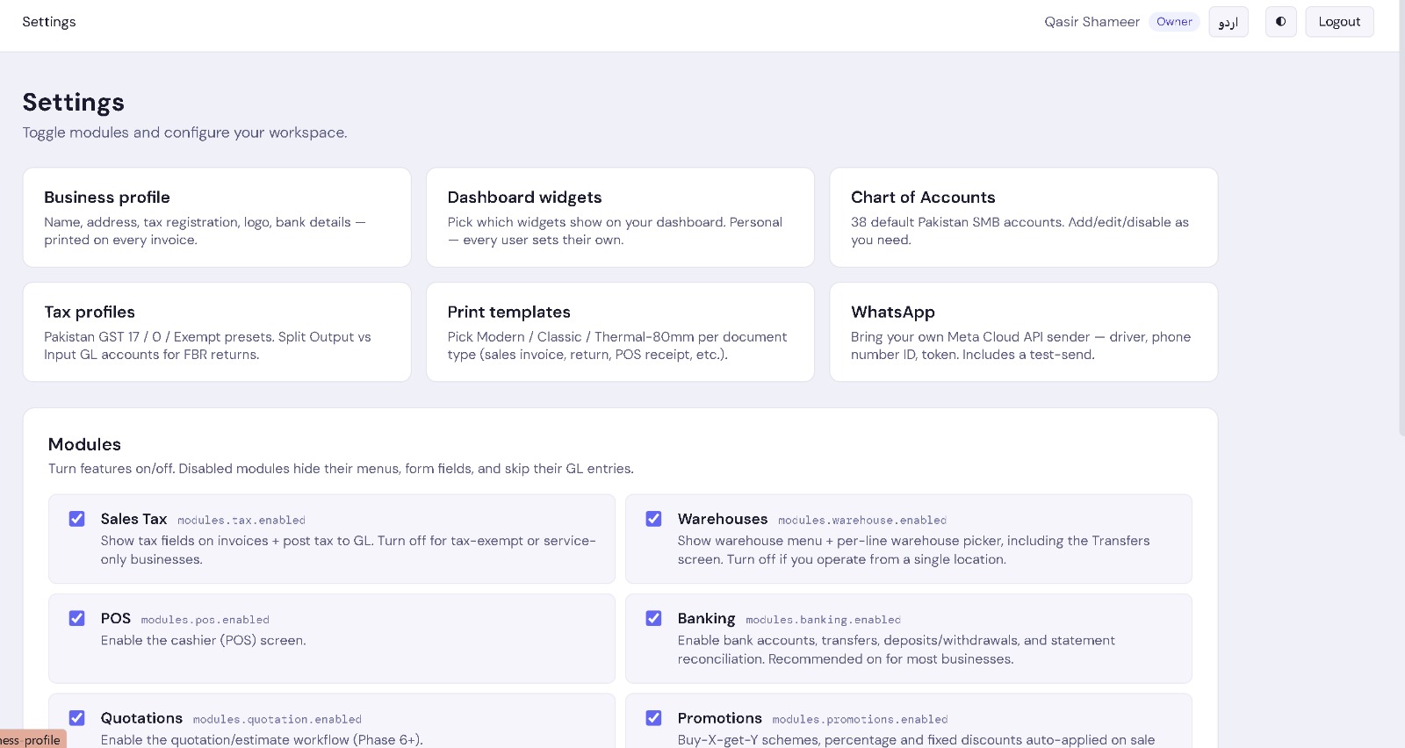
Task: Click the POS module label
Action: [116, 618]
